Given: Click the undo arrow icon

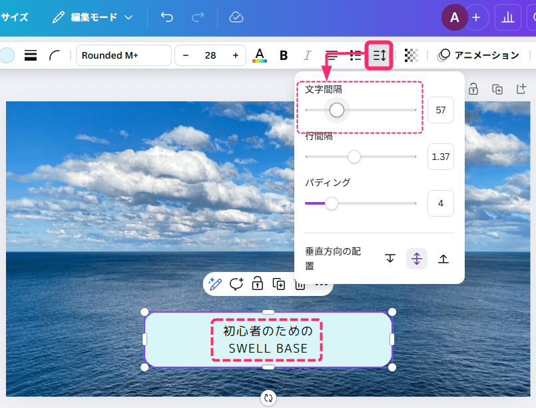Looking at the screenshot, I should 167,17.
